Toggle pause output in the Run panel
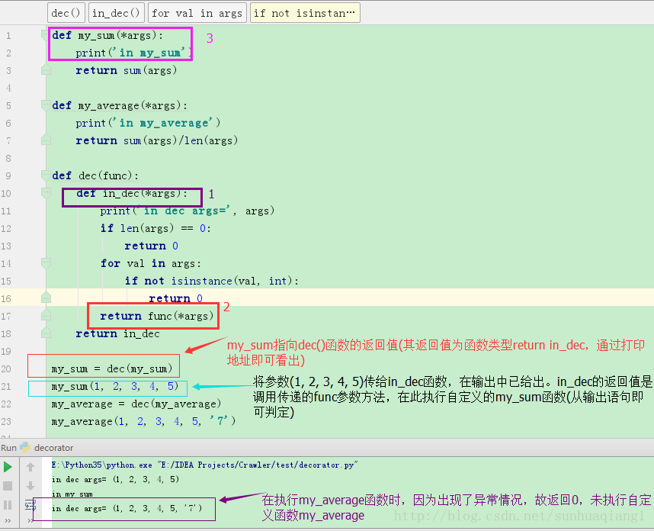The height and width of the screenshot is (531, 654). pos(7,505)
